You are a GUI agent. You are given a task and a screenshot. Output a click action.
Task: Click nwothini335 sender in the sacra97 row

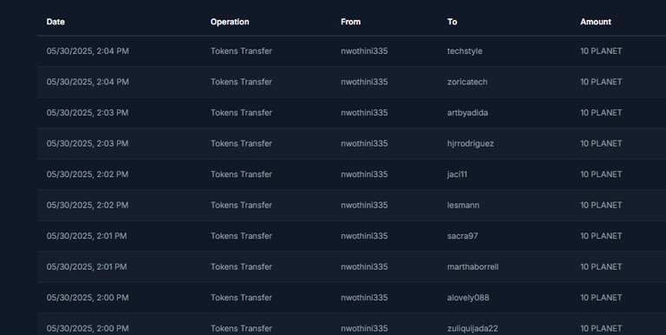tap(364, 236)
